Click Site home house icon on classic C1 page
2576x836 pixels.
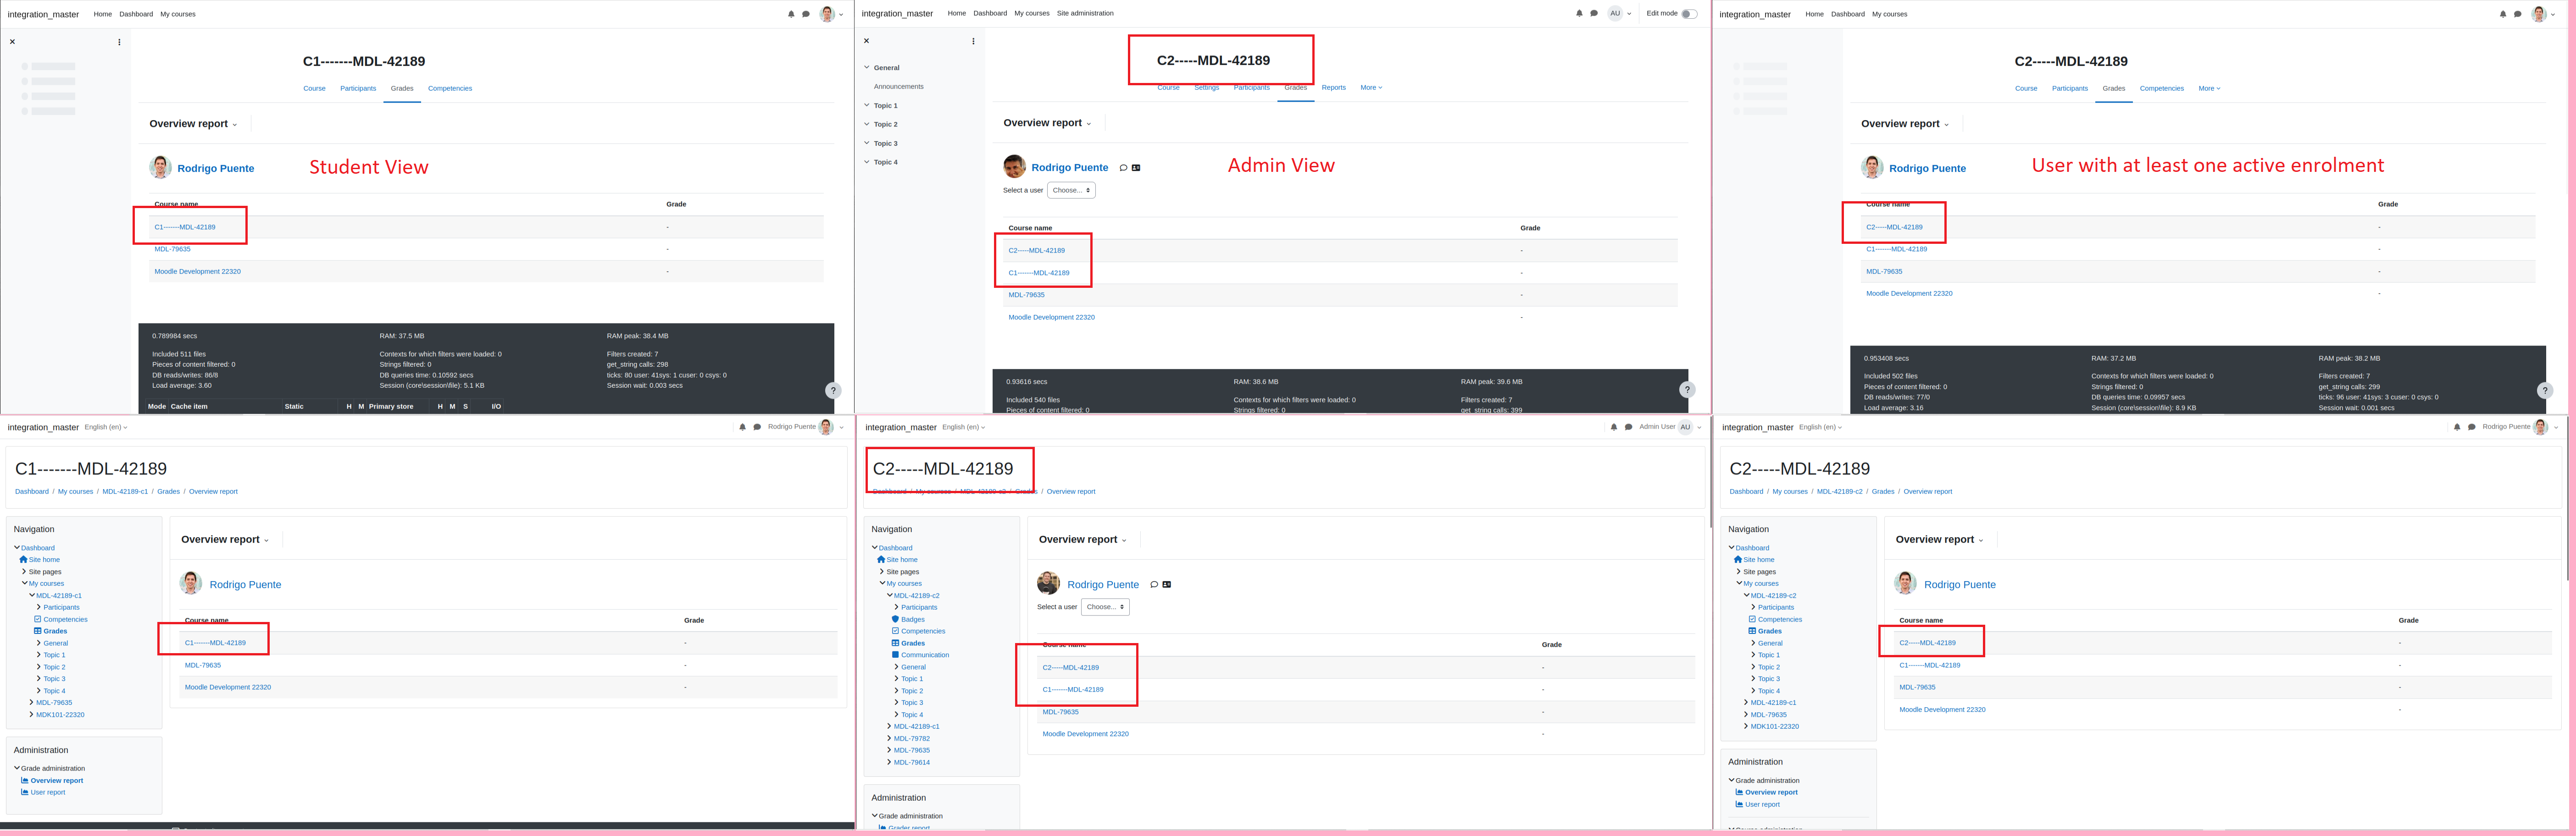tap(23, 559)
